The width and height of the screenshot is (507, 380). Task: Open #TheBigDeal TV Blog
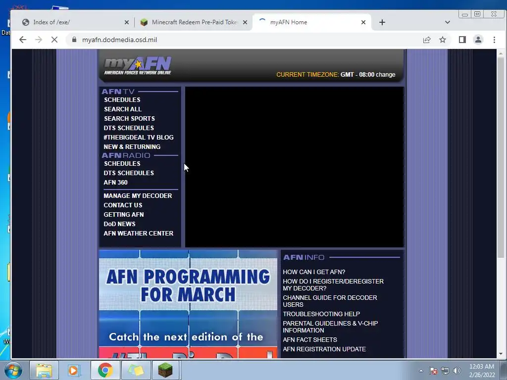click(139, 138)
